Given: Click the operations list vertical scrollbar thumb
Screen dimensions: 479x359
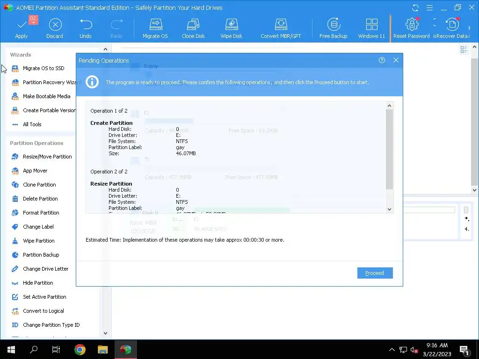Looking at the screenshot, I should (x=390, y=149).
